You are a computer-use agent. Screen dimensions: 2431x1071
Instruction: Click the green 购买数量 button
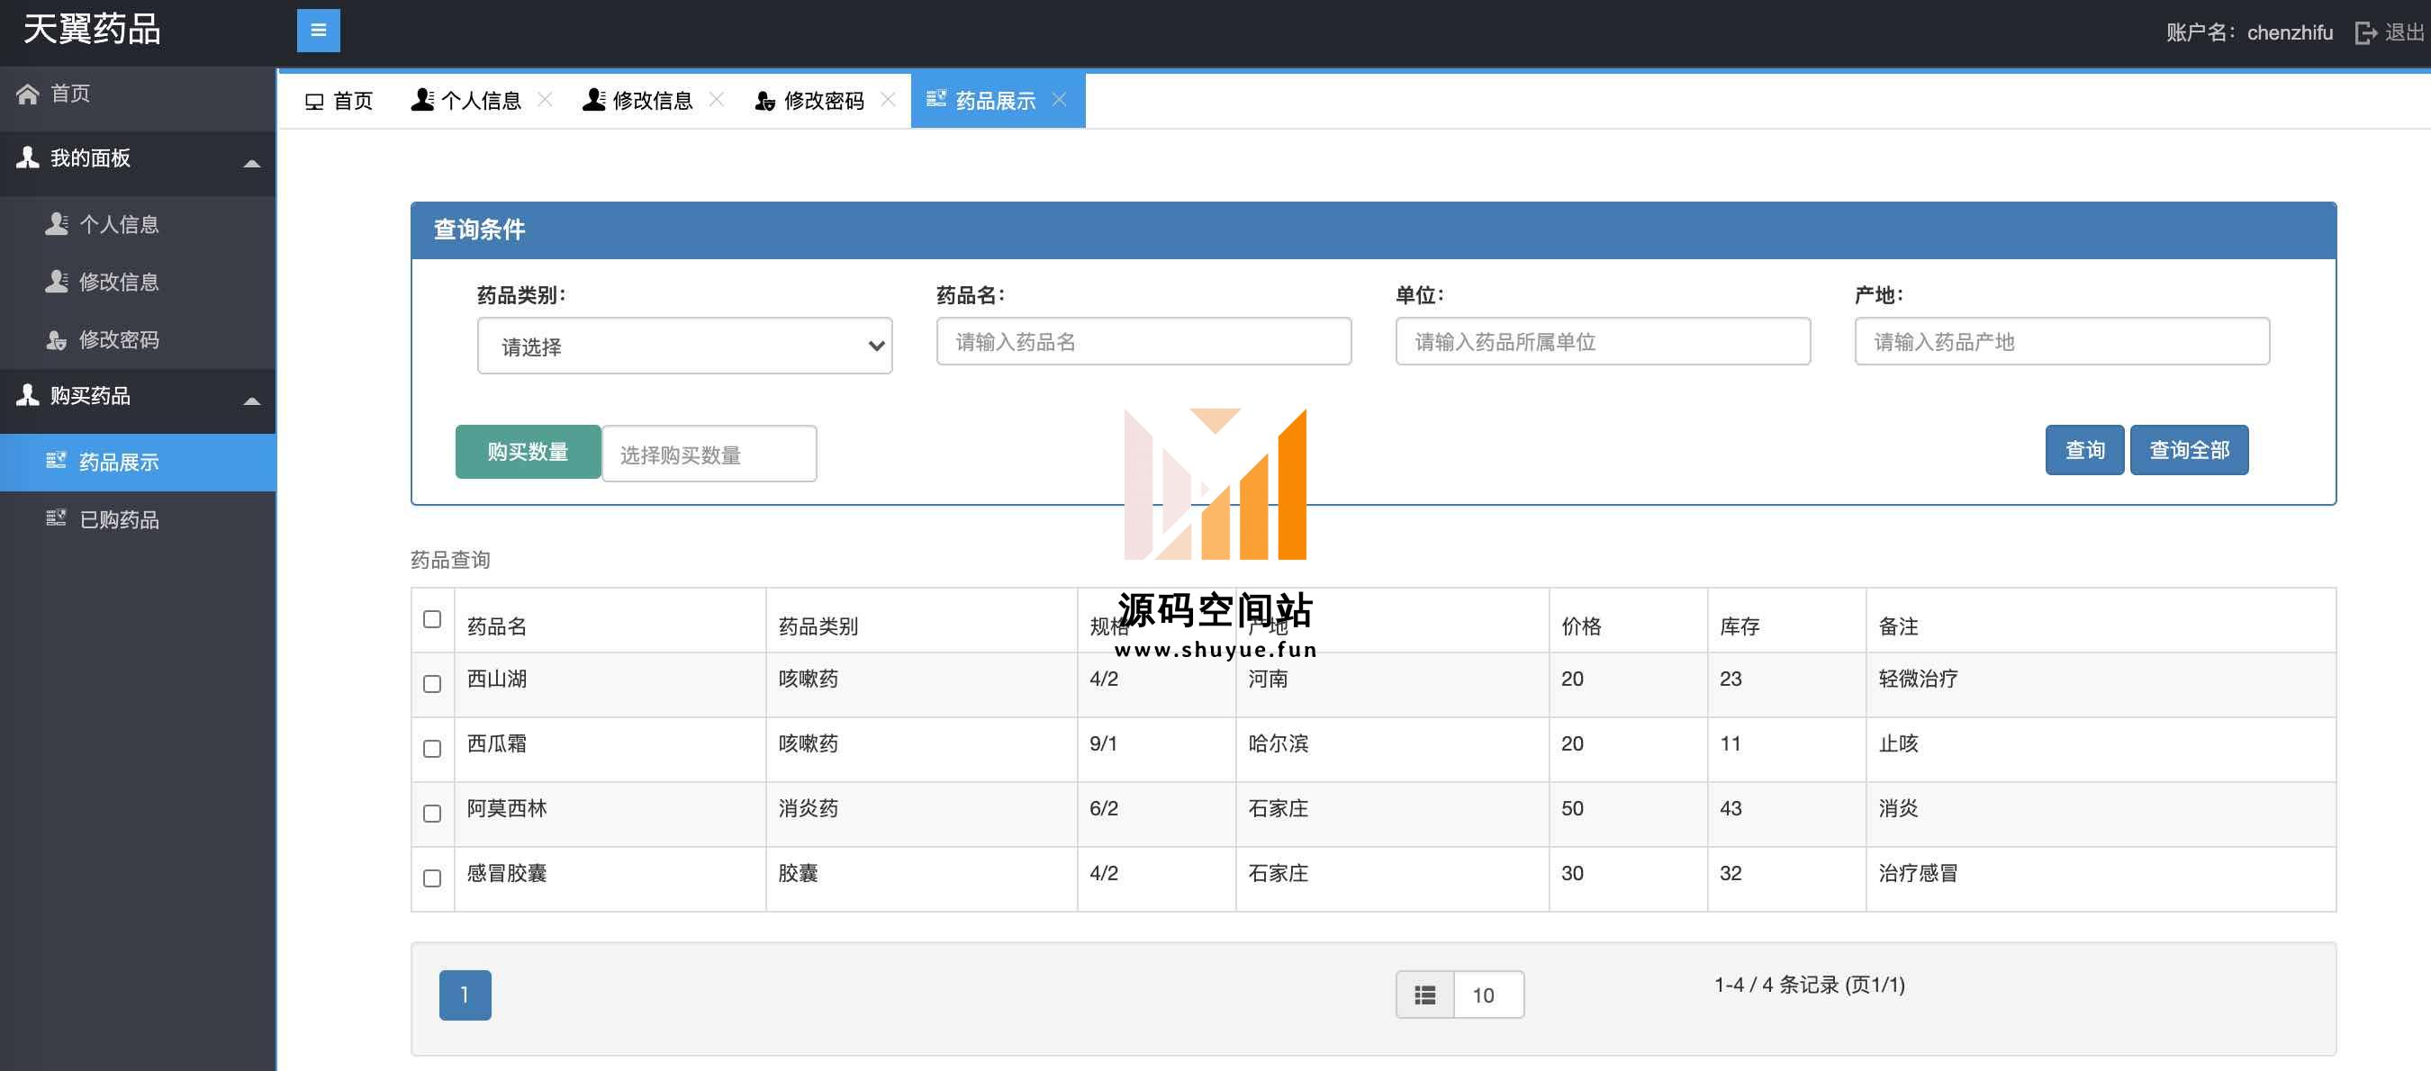[528, 452]
